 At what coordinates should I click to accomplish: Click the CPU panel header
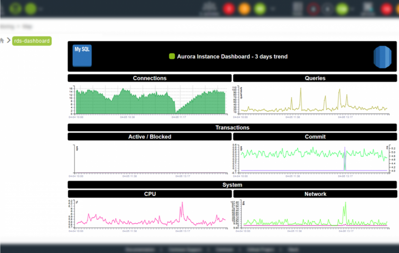[x=150, y=194]
